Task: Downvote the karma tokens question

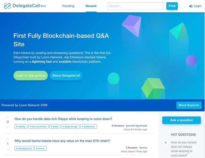Action: click(8, 149)
